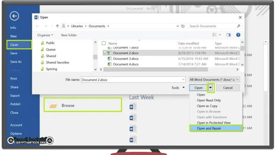Open the Tools dropdown
Image resolution: width=276 pixels, height=155 pixels.
point(178,88)
